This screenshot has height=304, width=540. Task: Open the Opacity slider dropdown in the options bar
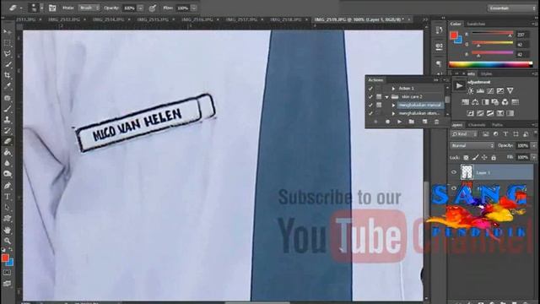[141, 8]
